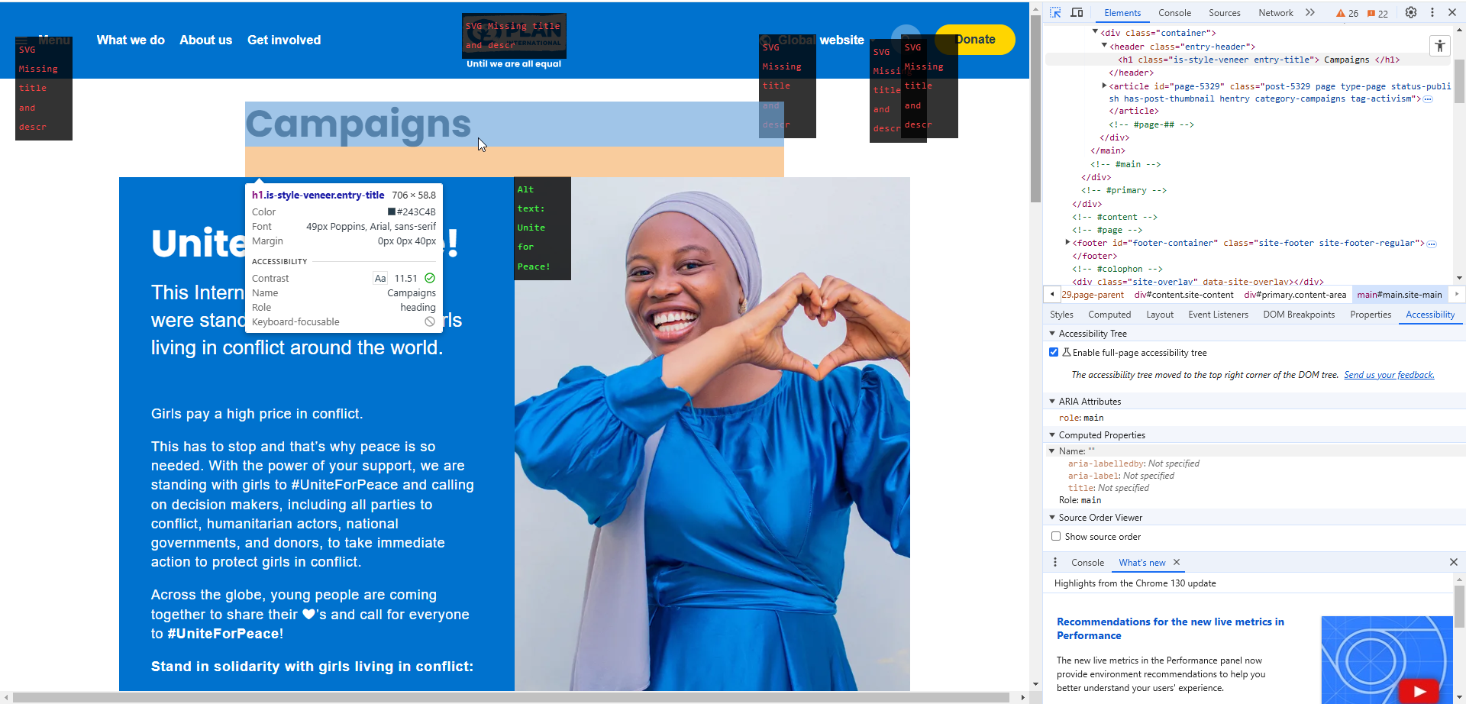
Task: Click the Send us your feedback link
Action: pyautogui.click(x=1388, y=375)
